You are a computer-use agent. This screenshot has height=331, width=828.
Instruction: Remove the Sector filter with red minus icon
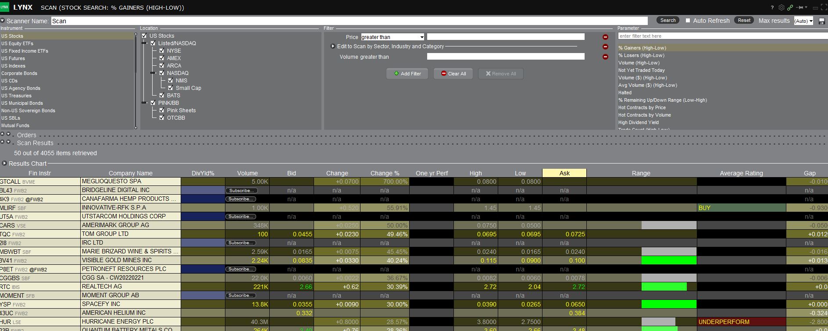tap(605, 46)
